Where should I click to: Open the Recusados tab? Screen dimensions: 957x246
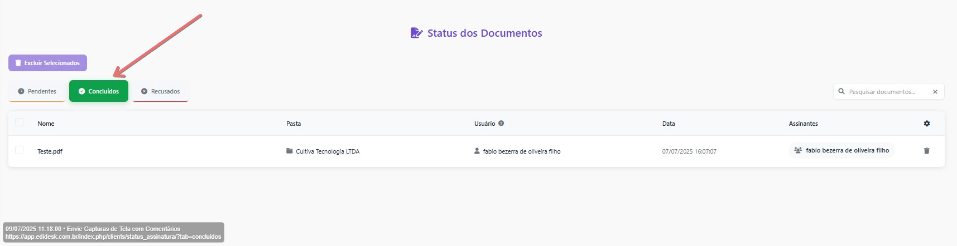160,91
